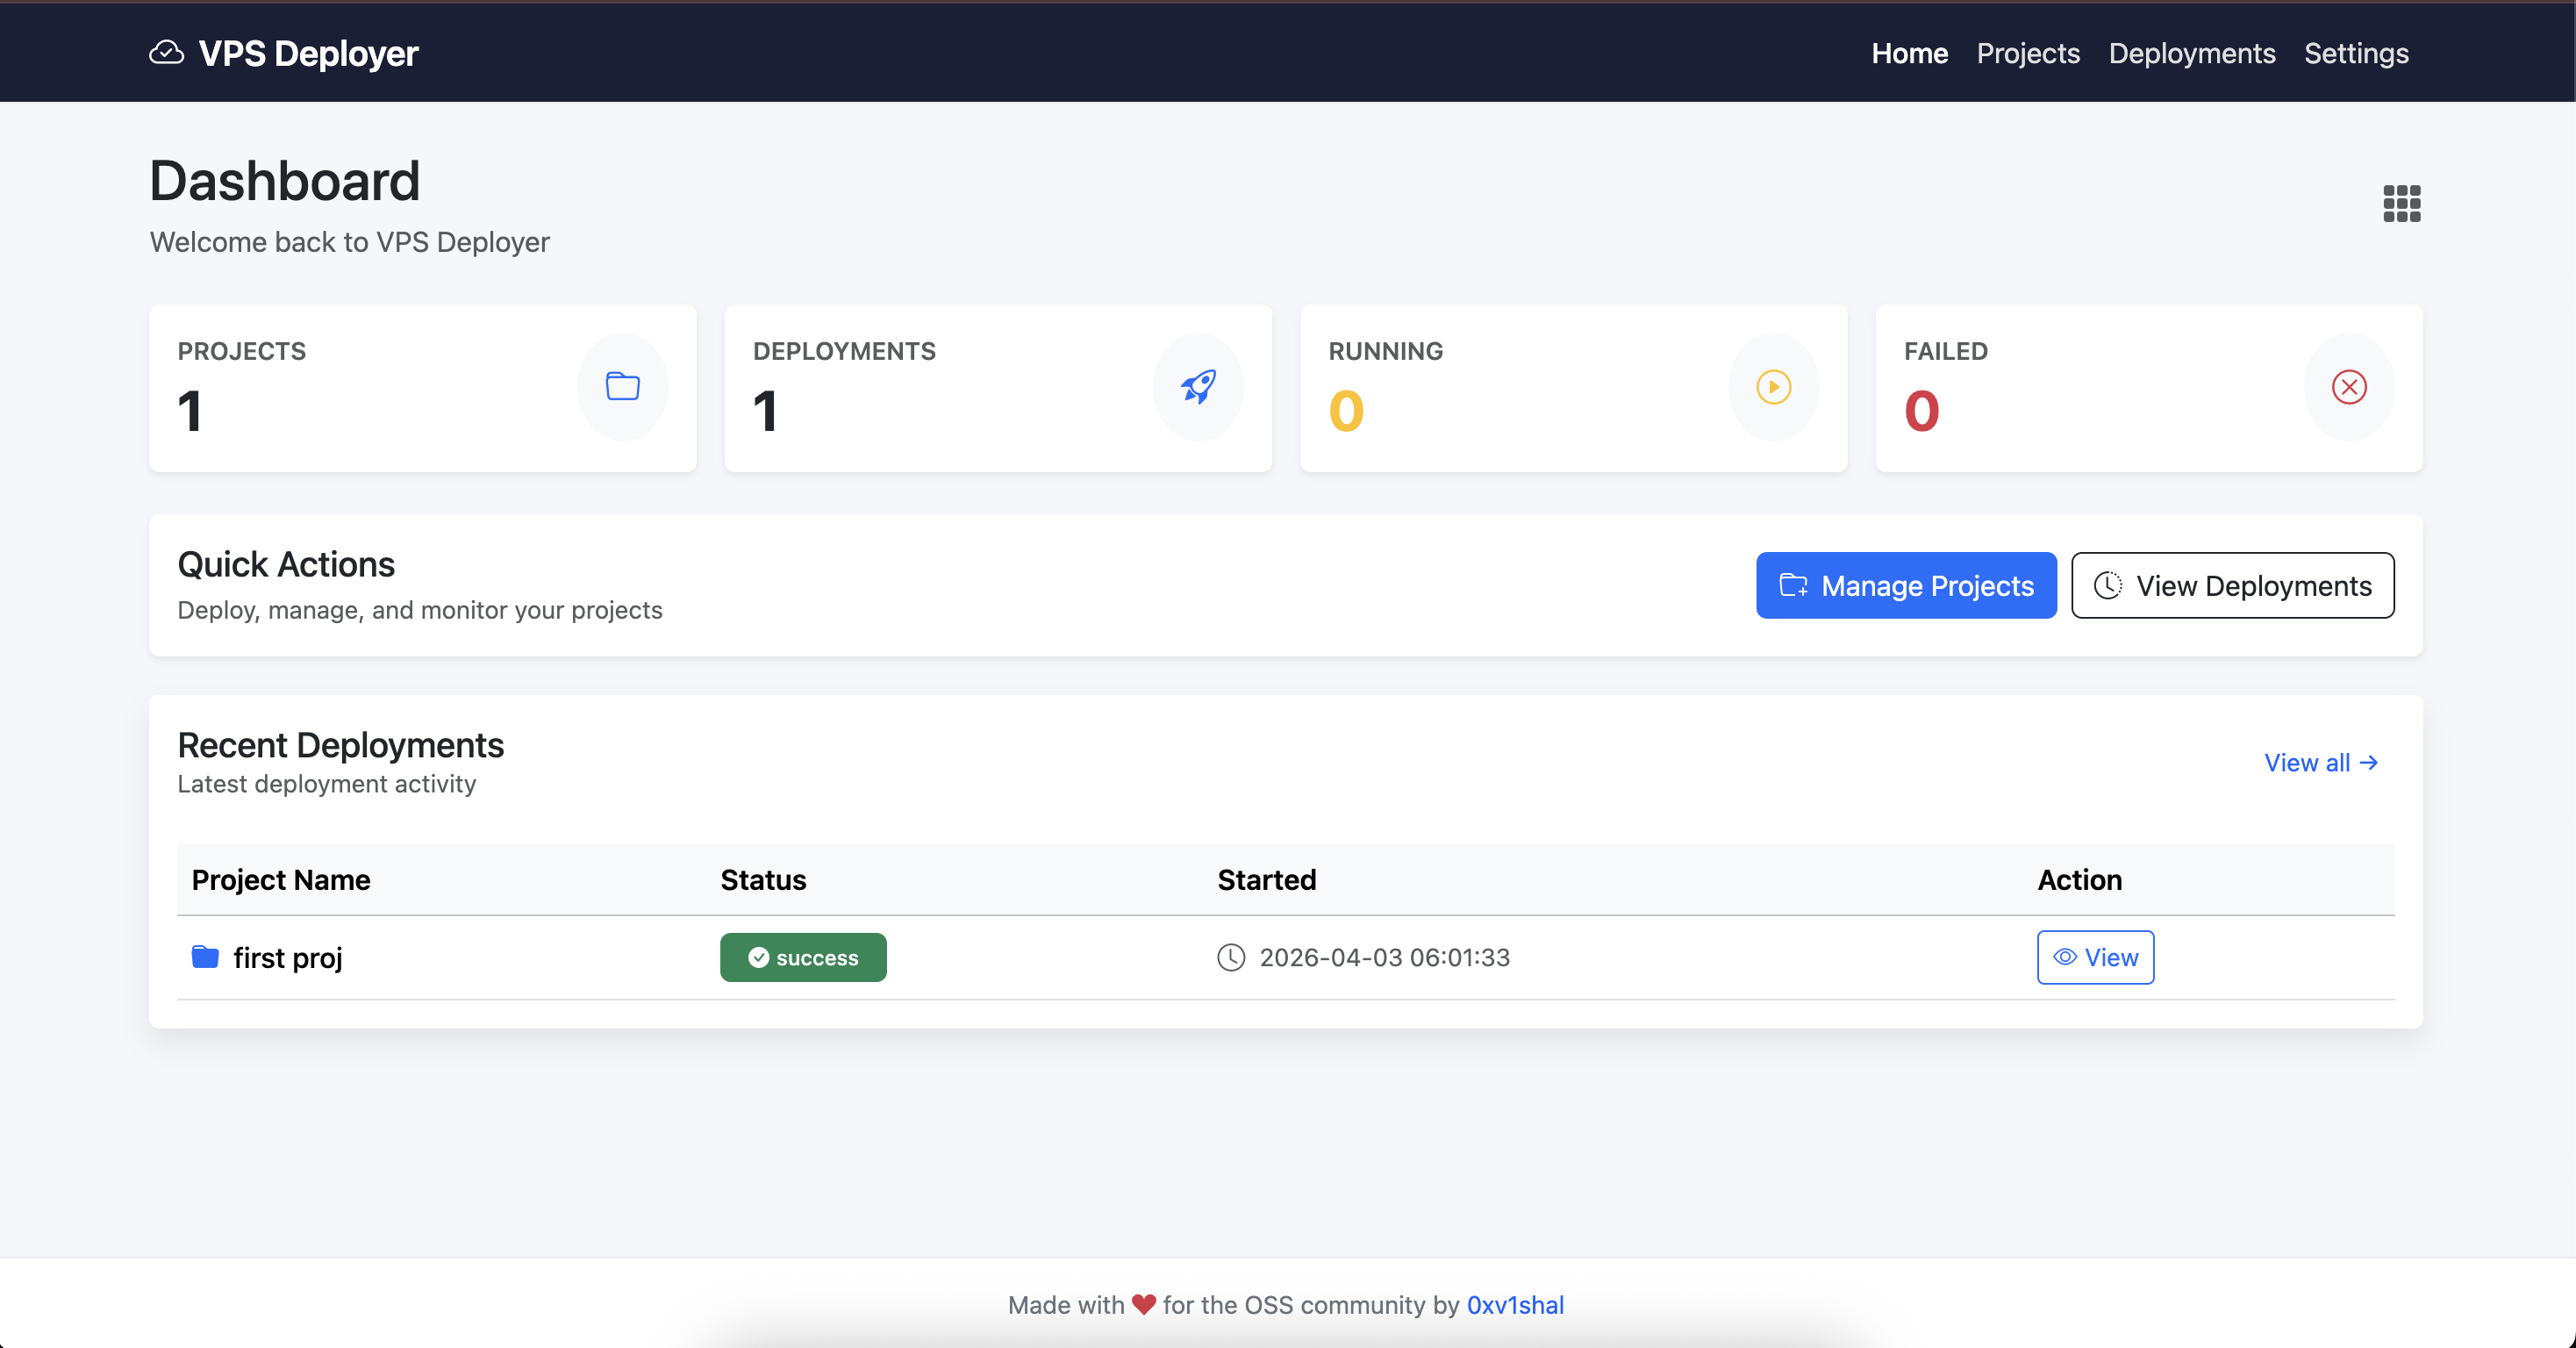Screen dimensions: 2576x1348
Task: Click the folder-plus icon in Manage Projects
Action: point(1795,585)
